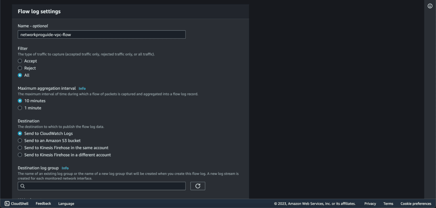Select Kinesis Firehose in the same account

click(x=20, y=148)
